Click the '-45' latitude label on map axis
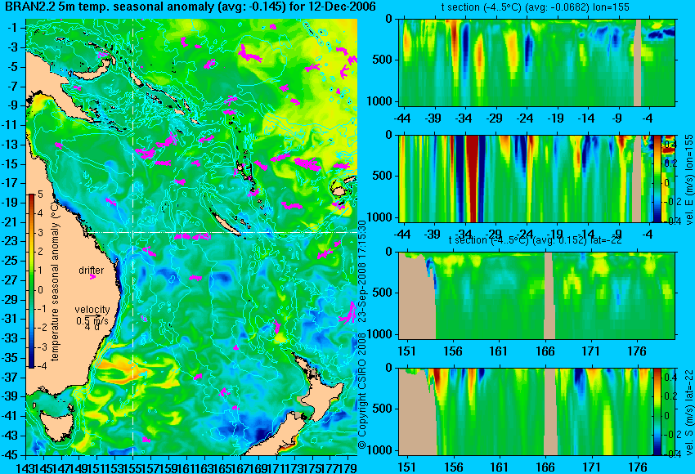 [x=10, y=455]
